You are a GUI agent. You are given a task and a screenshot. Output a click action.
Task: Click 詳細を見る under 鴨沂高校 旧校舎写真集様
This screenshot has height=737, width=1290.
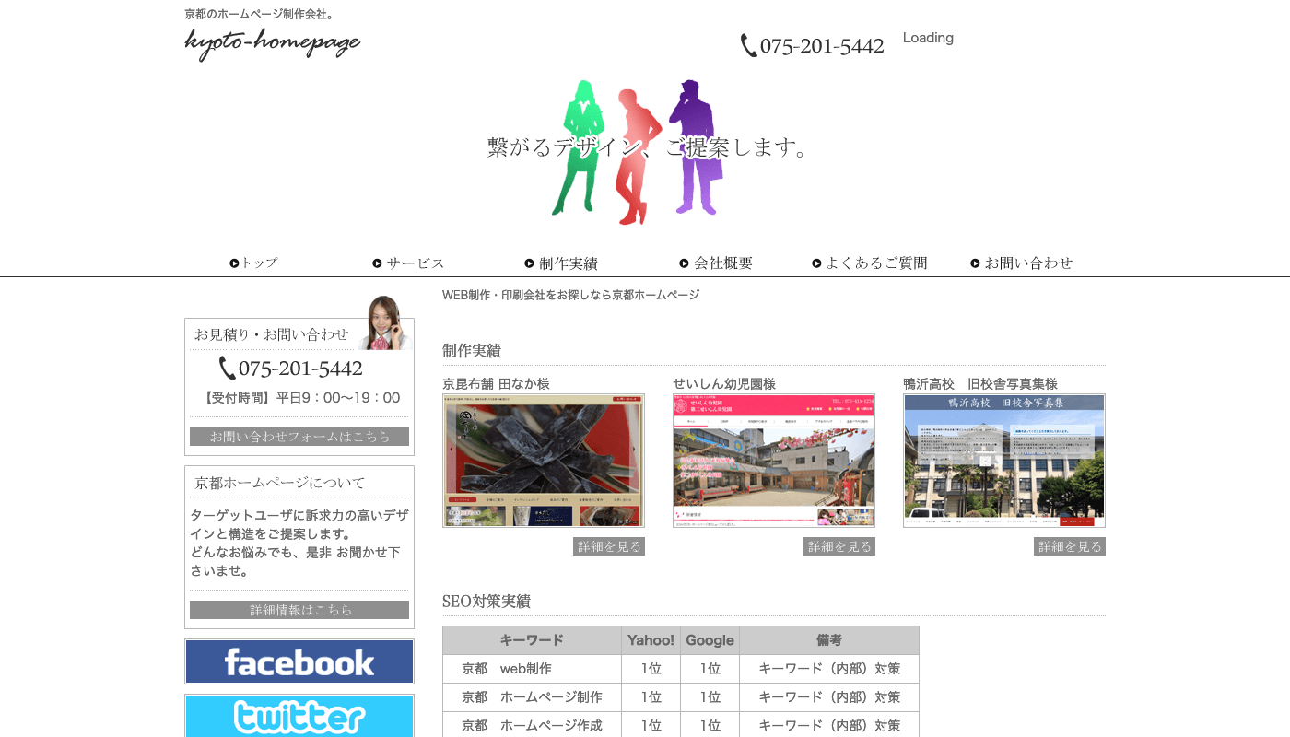click(1069, 546)
